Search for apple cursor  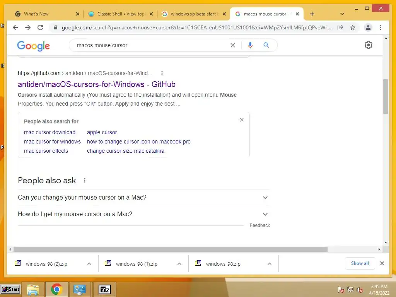pos(102,132)
